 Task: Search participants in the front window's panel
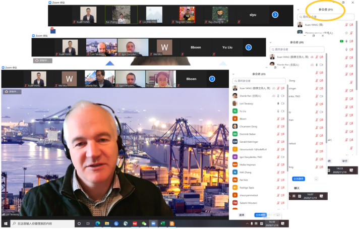coord(259,81)
